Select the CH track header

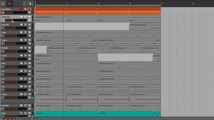pyautogui.click(x=17, y=81)
